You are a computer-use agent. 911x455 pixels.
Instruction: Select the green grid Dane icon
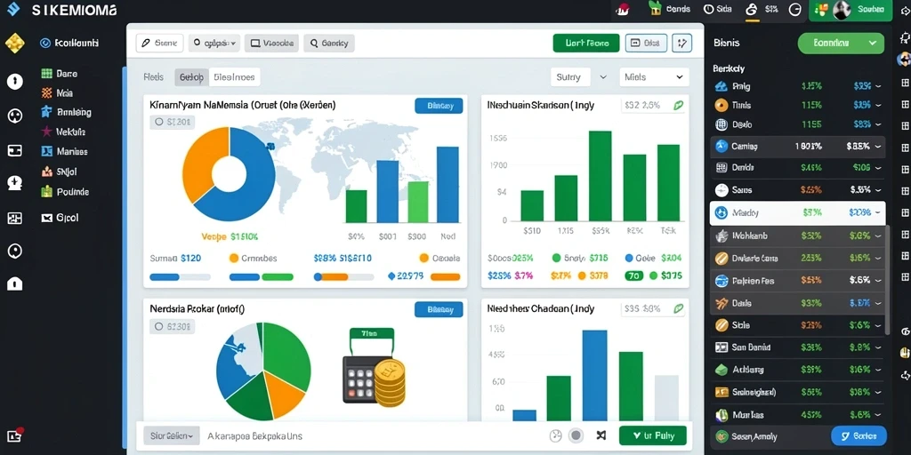click(x=47, y=74)
